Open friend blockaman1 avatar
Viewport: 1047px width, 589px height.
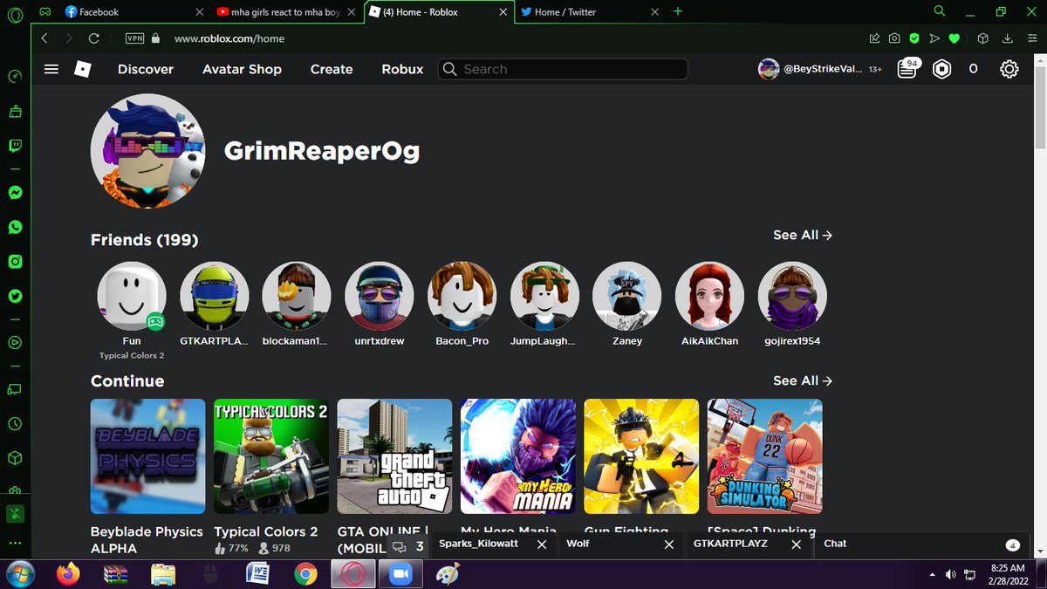pos(297,297)
